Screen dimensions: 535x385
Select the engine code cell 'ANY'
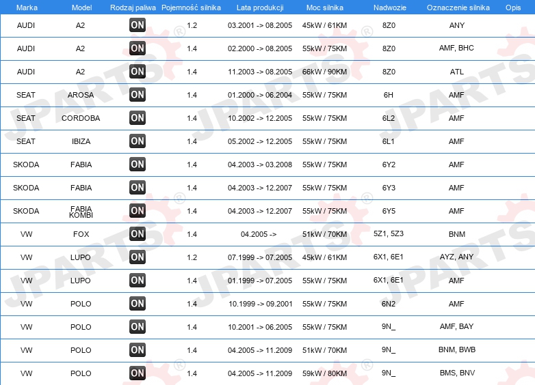pyautogui.click(x=457, y=25)
